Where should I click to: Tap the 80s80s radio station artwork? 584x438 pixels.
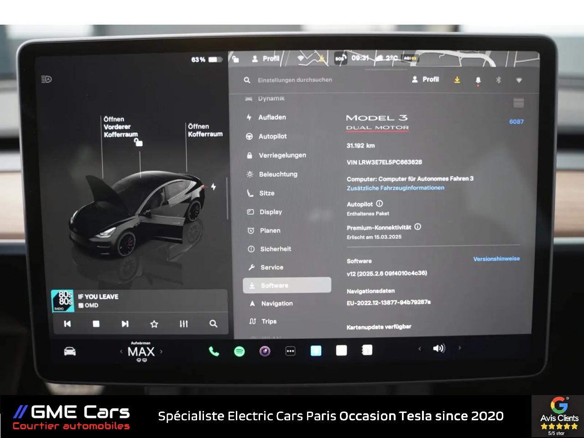click(x=63, y=301)
